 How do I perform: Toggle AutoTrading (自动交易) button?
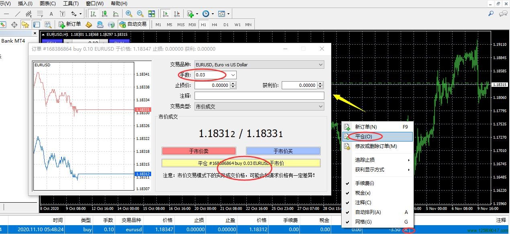133,25
